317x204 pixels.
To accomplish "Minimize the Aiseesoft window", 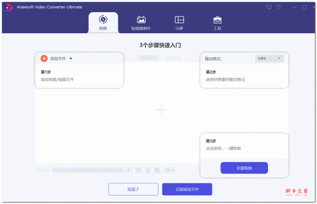I will click(x=294, y=7).
